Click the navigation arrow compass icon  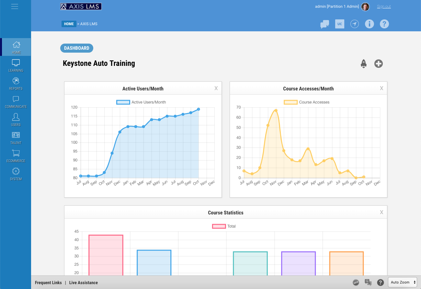[355, 24]
